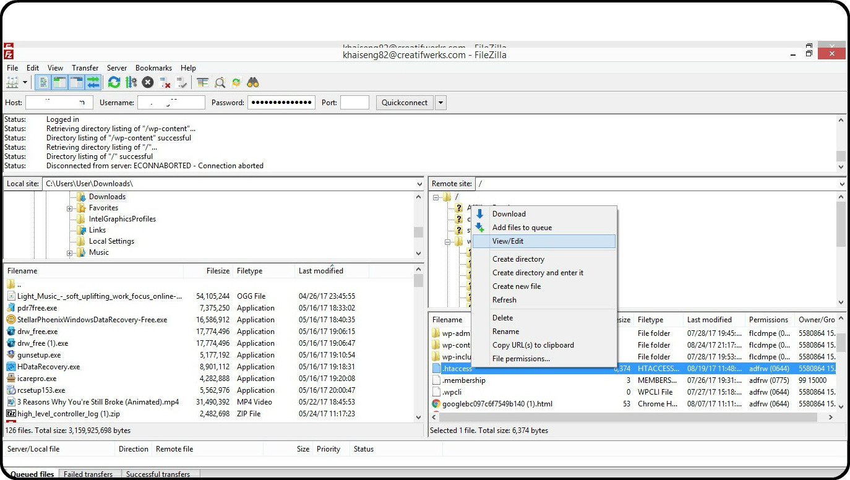
Task: Click the Host input field
Action: 59,103
